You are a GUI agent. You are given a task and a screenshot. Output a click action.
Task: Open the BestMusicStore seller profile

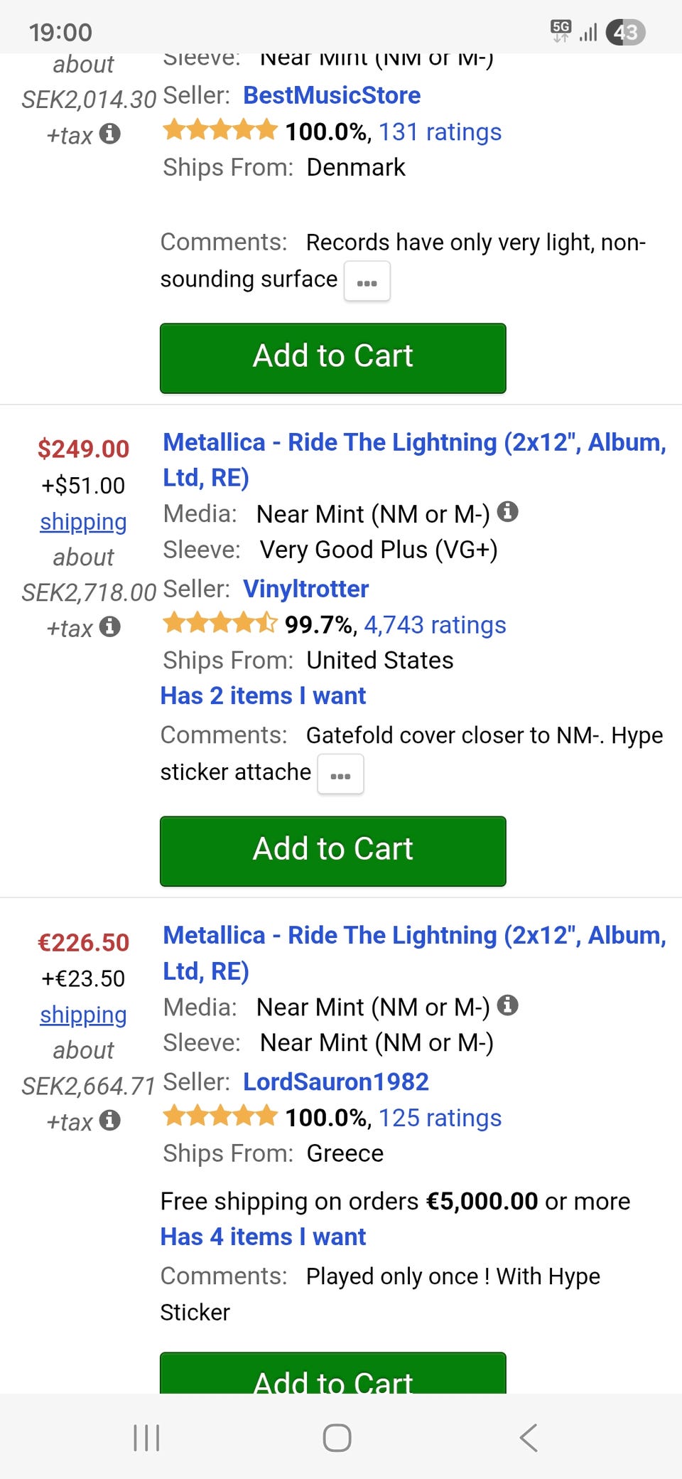coord(332,95)
